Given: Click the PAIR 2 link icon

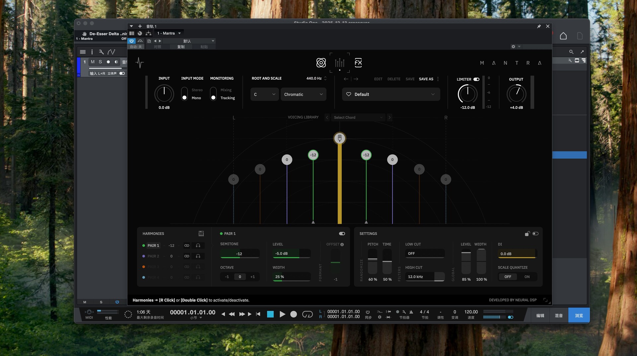Looking at the screenshot, I should coord(187,256).
